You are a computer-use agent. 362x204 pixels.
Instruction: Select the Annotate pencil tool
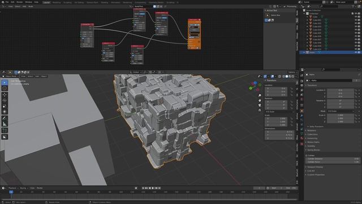[5, 118]
